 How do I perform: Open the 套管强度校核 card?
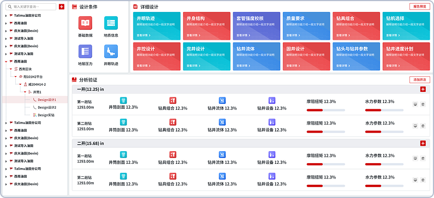(257, 26)
